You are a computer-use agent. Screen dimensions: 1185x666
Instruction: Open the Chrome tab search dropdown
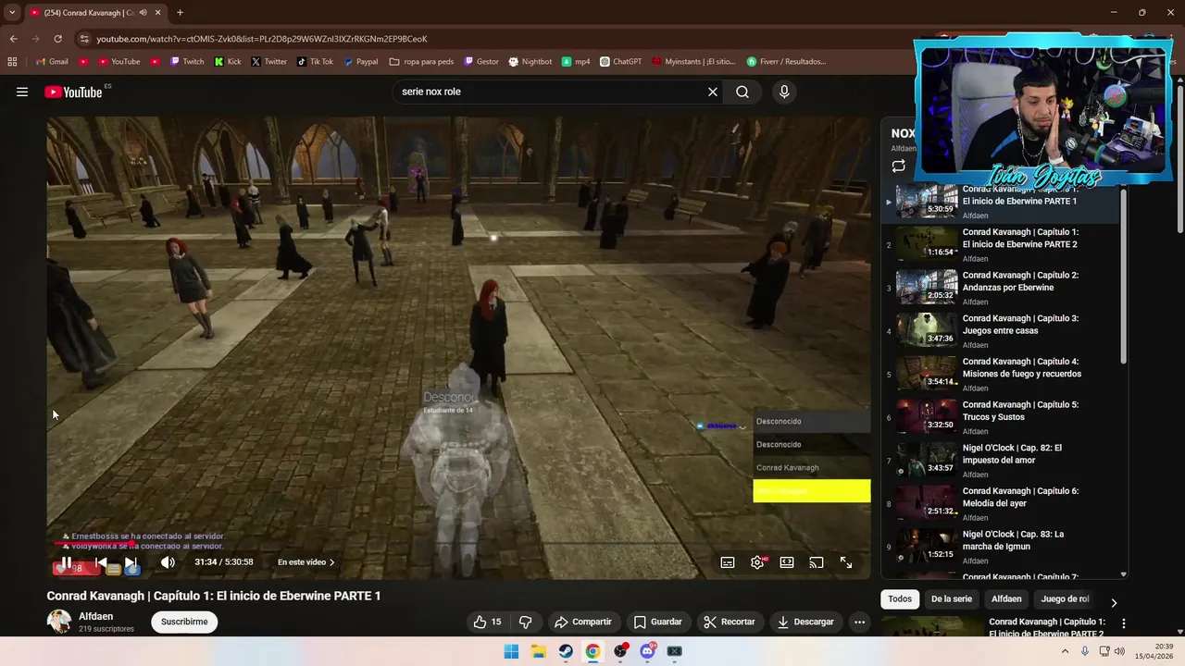tap(12, 12)
